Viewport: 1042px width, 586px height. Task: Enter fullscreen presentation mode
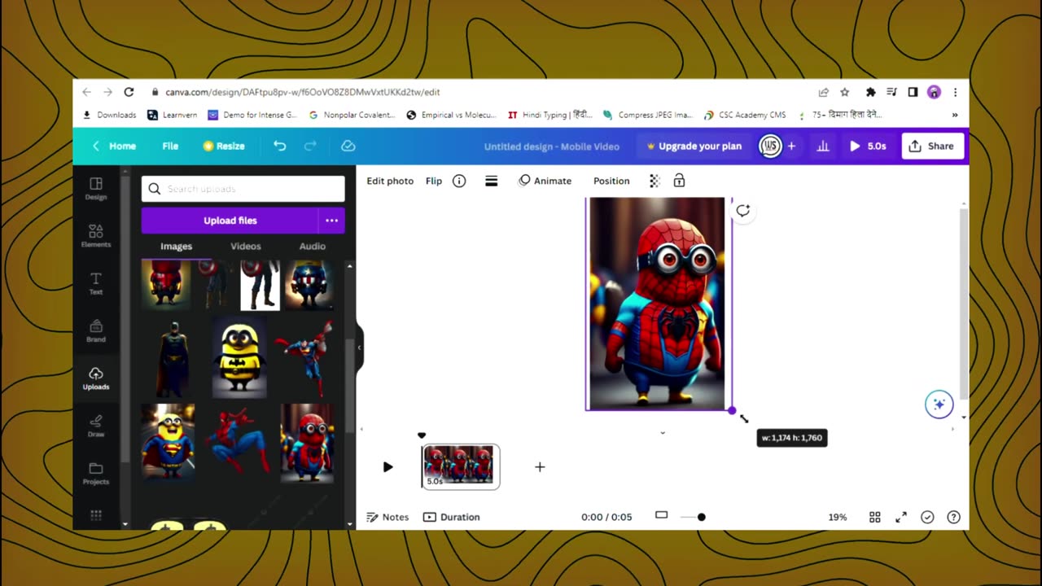coord(901,517)
